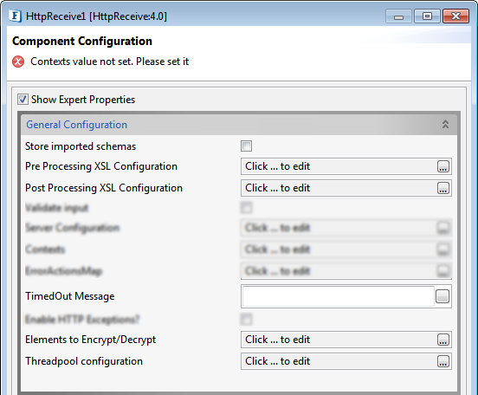Click the HttpReceive1 title bar app icon
This screenshot has width=478, height=395.
click(16, 16)
